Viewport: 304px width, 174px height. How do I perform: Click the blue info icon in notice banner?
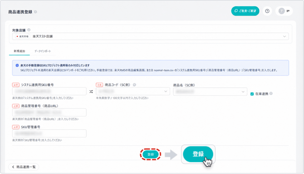[x=17, y=66]
